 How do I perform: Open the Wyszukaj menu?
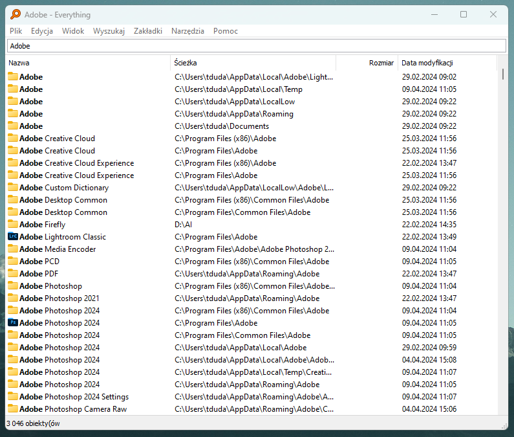pos(109,31)
